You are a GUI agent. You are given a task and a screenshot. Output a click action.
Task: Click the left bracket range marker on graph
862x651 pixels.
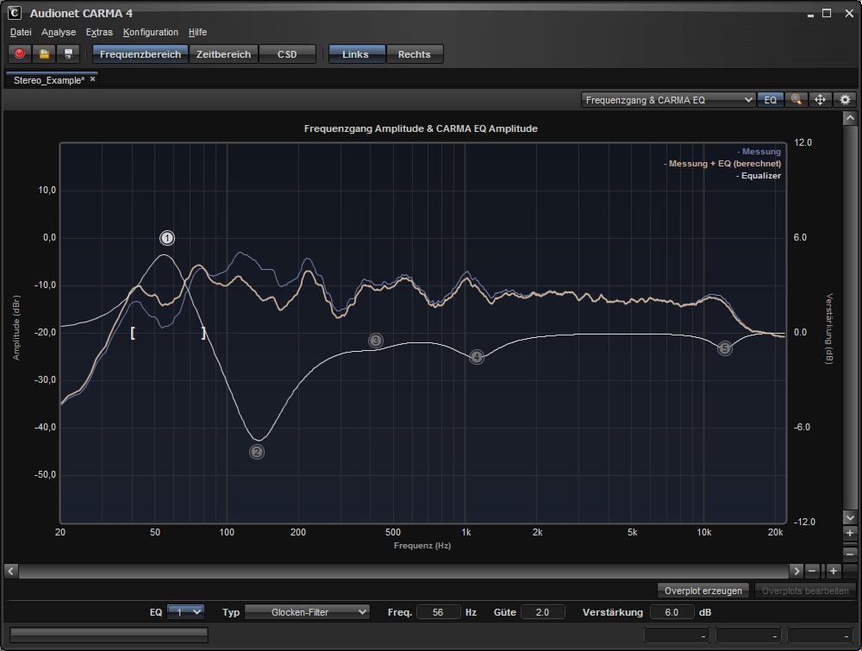(133, 333)
